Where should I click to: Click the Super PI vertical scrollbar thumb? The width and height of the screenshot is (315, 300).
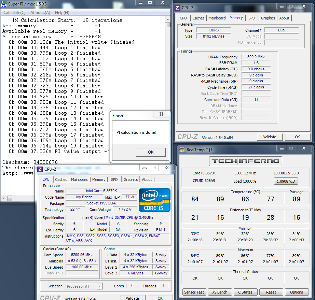point(168,25)
